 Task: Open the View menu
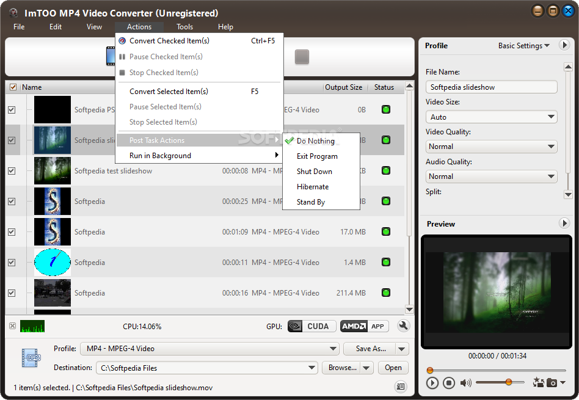click(94, 27)
